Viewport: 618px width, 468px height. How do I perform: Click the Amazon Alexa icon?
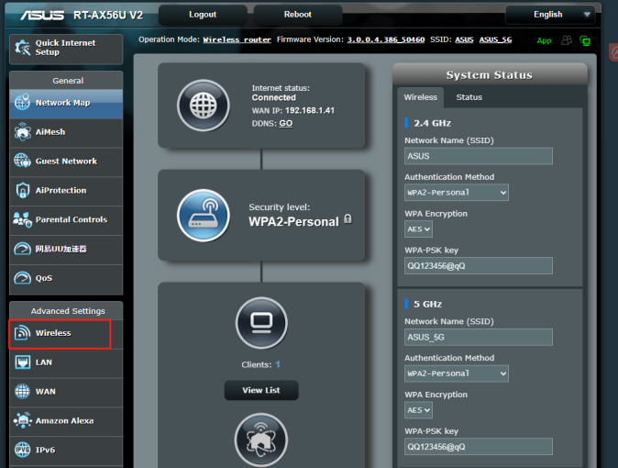click(x=23, y=420)
